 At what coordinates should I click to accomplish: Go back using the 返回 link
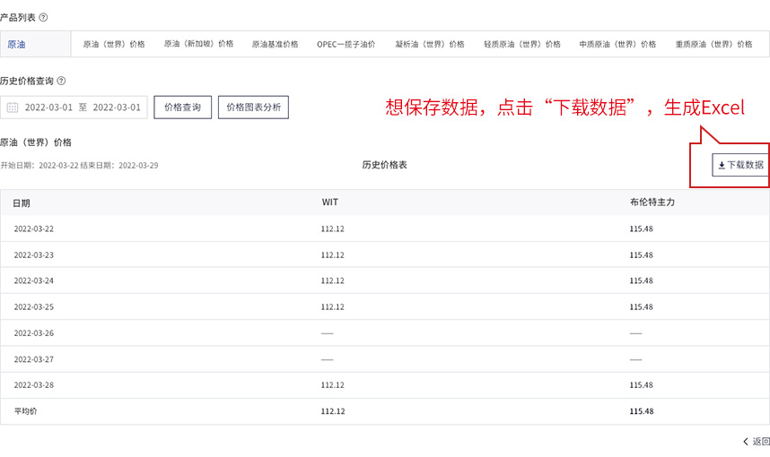tap(756, 442)
